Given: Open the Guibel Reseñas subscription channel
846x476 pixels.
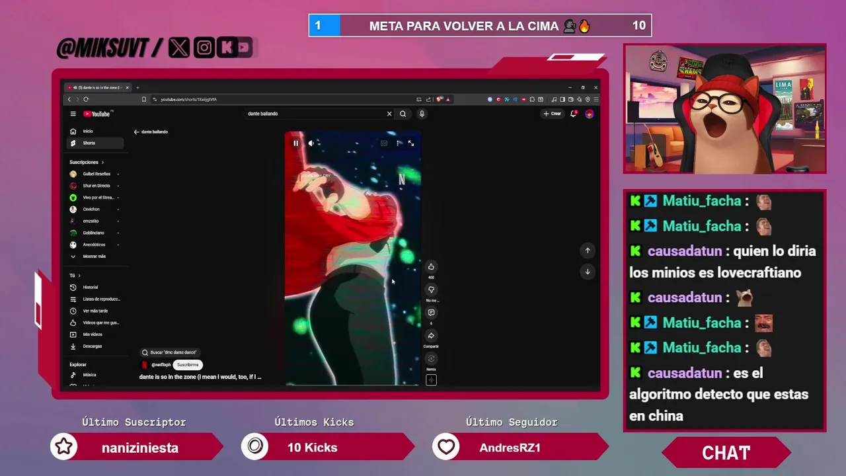Looking at the screenshot, I should 95,174.
